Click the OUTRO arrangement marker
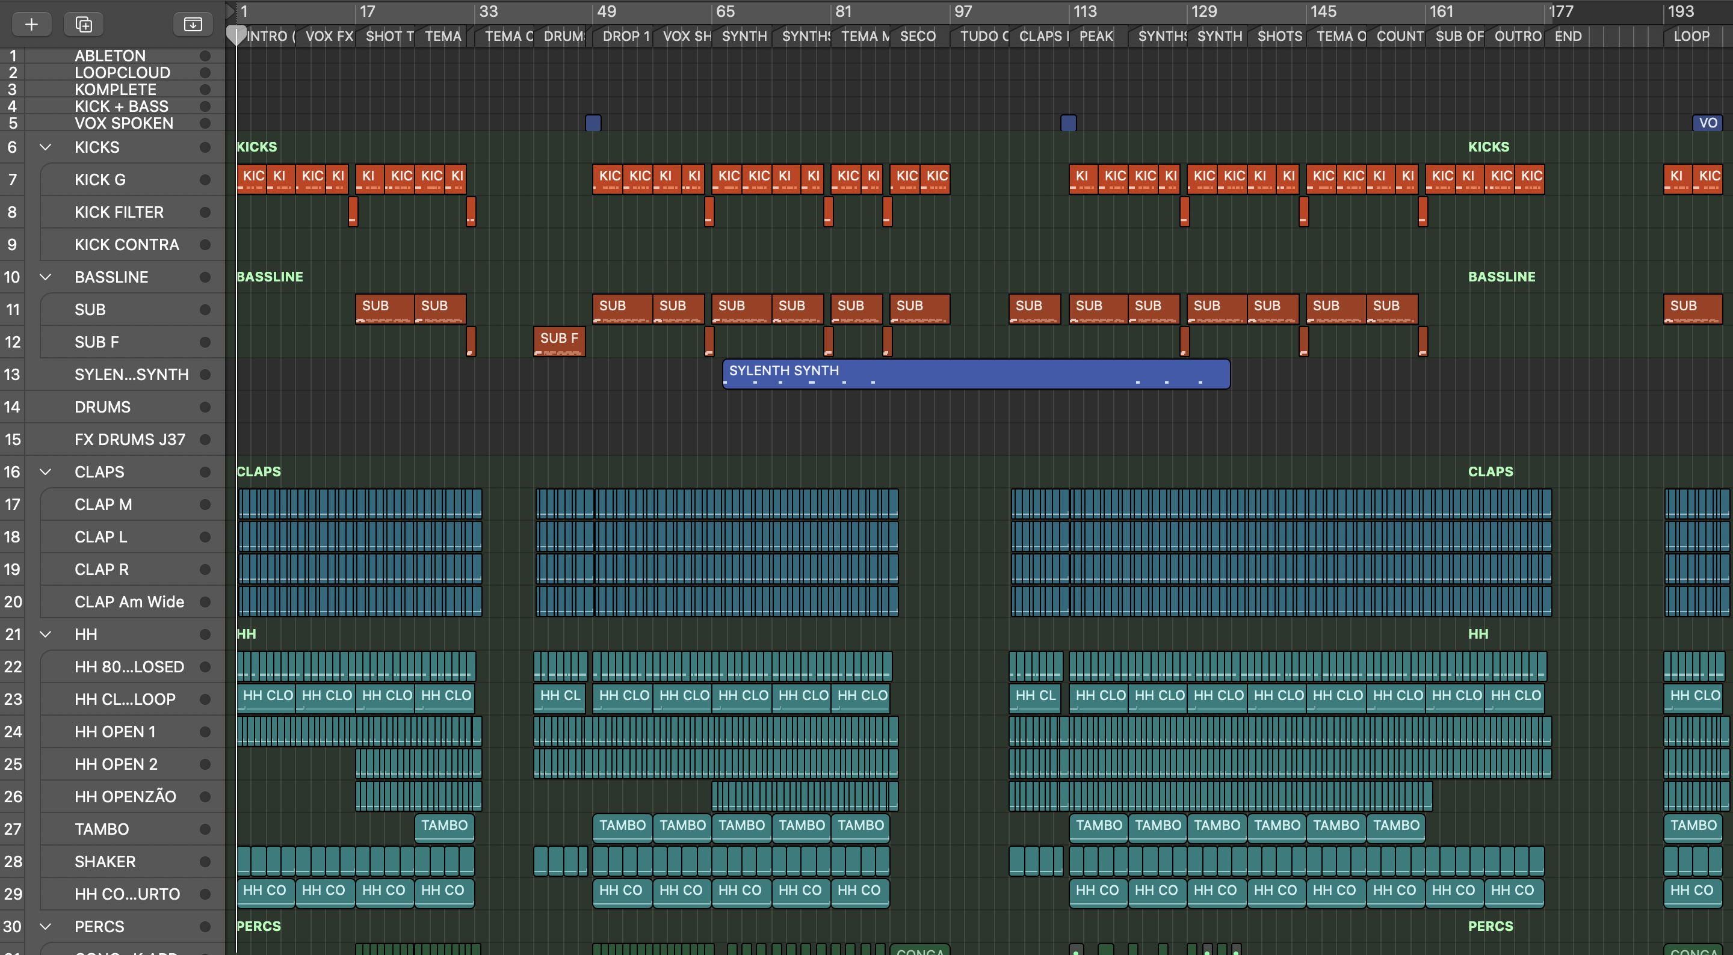 (1517, 36)
